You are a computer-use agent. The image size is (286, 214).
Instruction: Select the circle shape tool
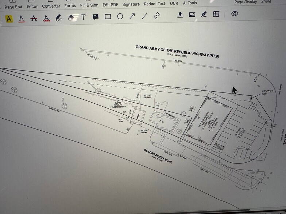point(120,16)
